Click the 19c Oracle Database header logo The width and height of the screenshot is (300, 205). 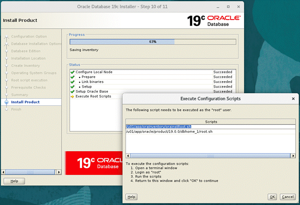[x=214, y=21]
